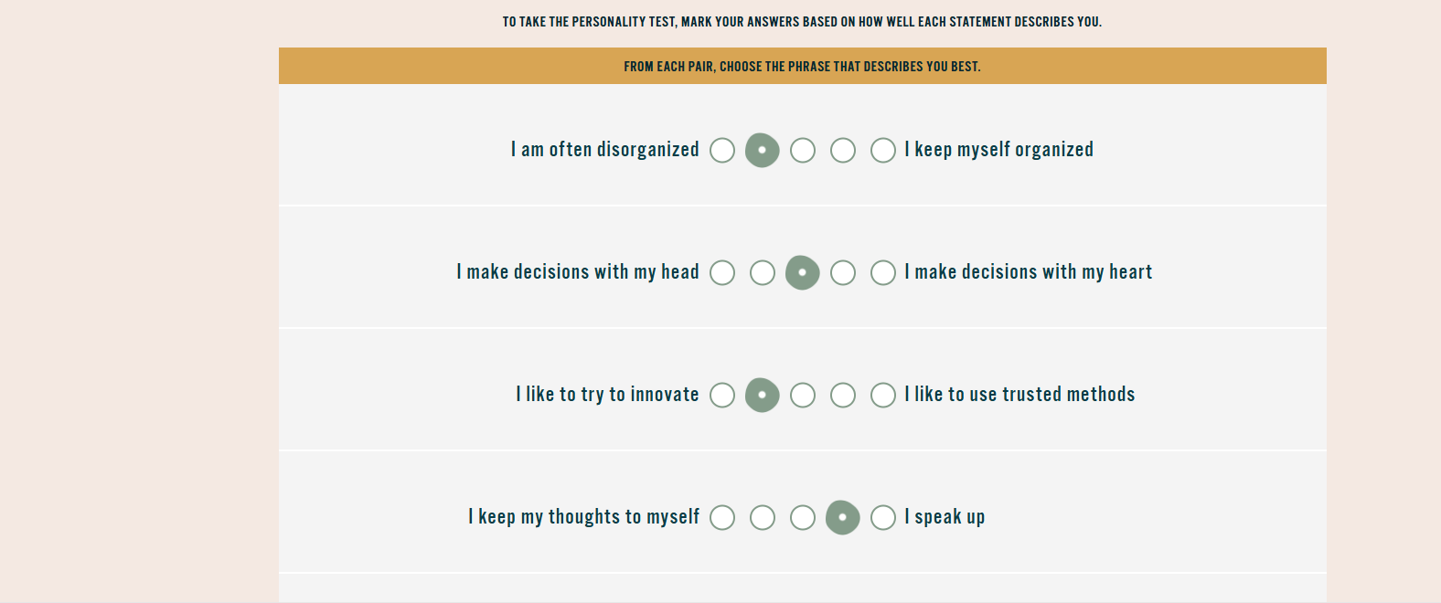The image size is (1441, 603).
Task: Select radio nearest 'I like to try to innovate'
Action: (722, 396)
